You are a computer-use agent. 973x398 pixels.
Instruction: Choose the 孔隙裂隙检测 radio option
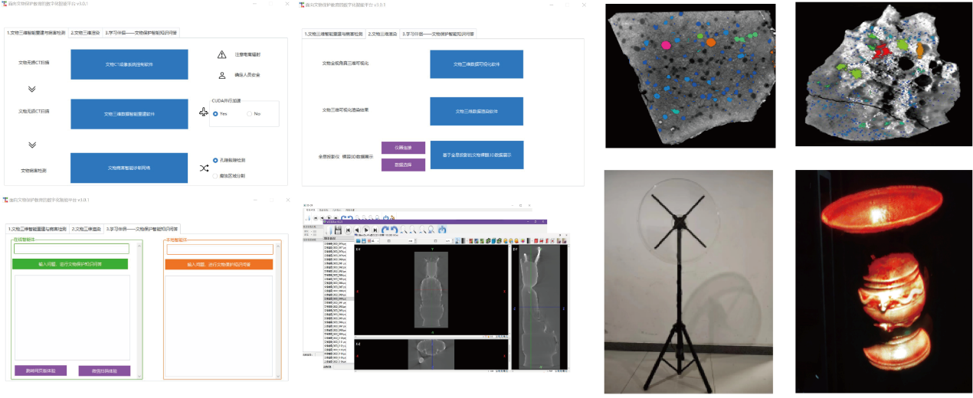coord(216,160)
